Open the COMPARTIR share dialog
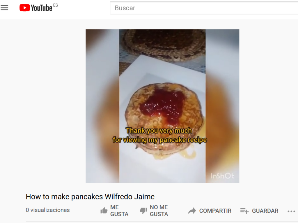The image size is (298, 223). [215, 211]
